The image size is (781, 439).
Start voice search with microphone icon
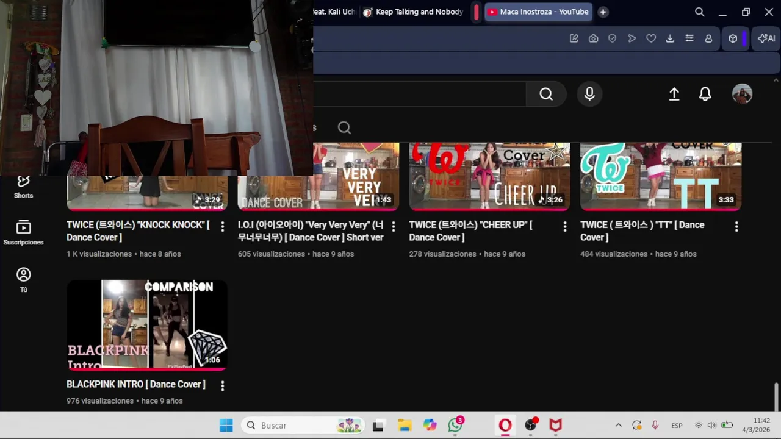pyautogui.click(x=589, y=94)
